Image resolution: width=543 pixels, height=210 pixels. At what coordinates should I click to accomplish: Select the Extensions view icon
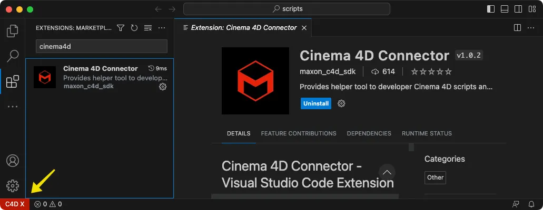click(13, 81)
